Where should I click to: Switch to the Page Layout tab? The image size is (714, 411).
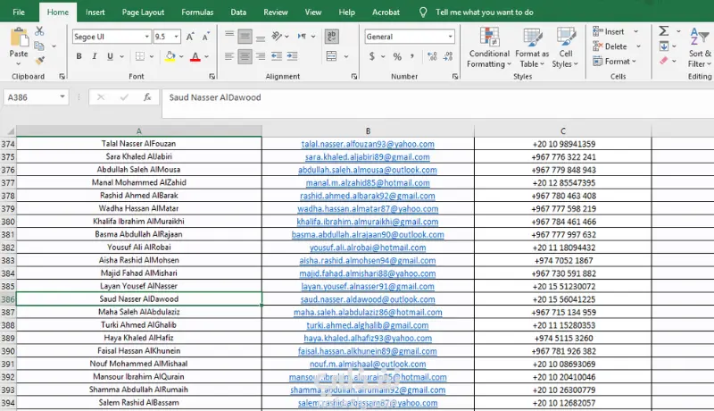pos(143,13)
